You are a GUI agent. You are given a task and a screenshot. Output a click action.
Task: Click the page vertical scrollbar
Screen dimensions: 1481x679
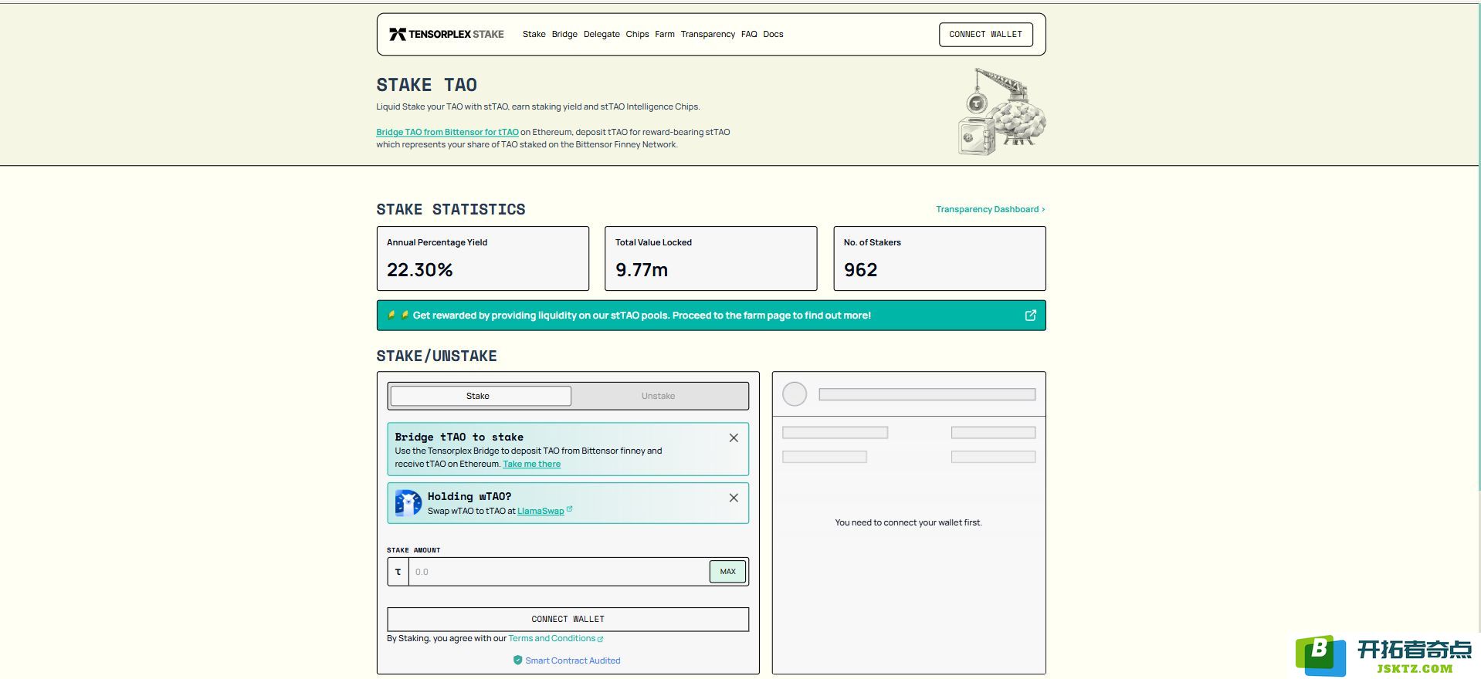[x=1479, y=247]
